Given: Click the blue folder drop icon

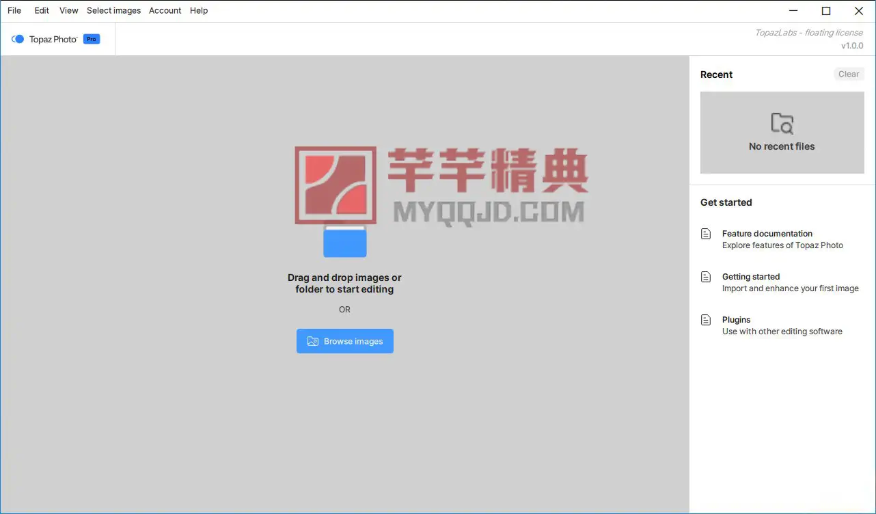Looking at the screenshot, I should 345,241.
